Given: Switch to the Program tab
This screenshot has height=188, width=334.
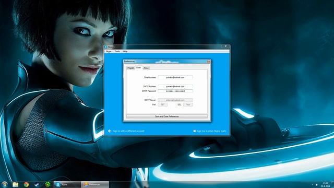Looking at the screenshot, I should click(x=130, y=68).
